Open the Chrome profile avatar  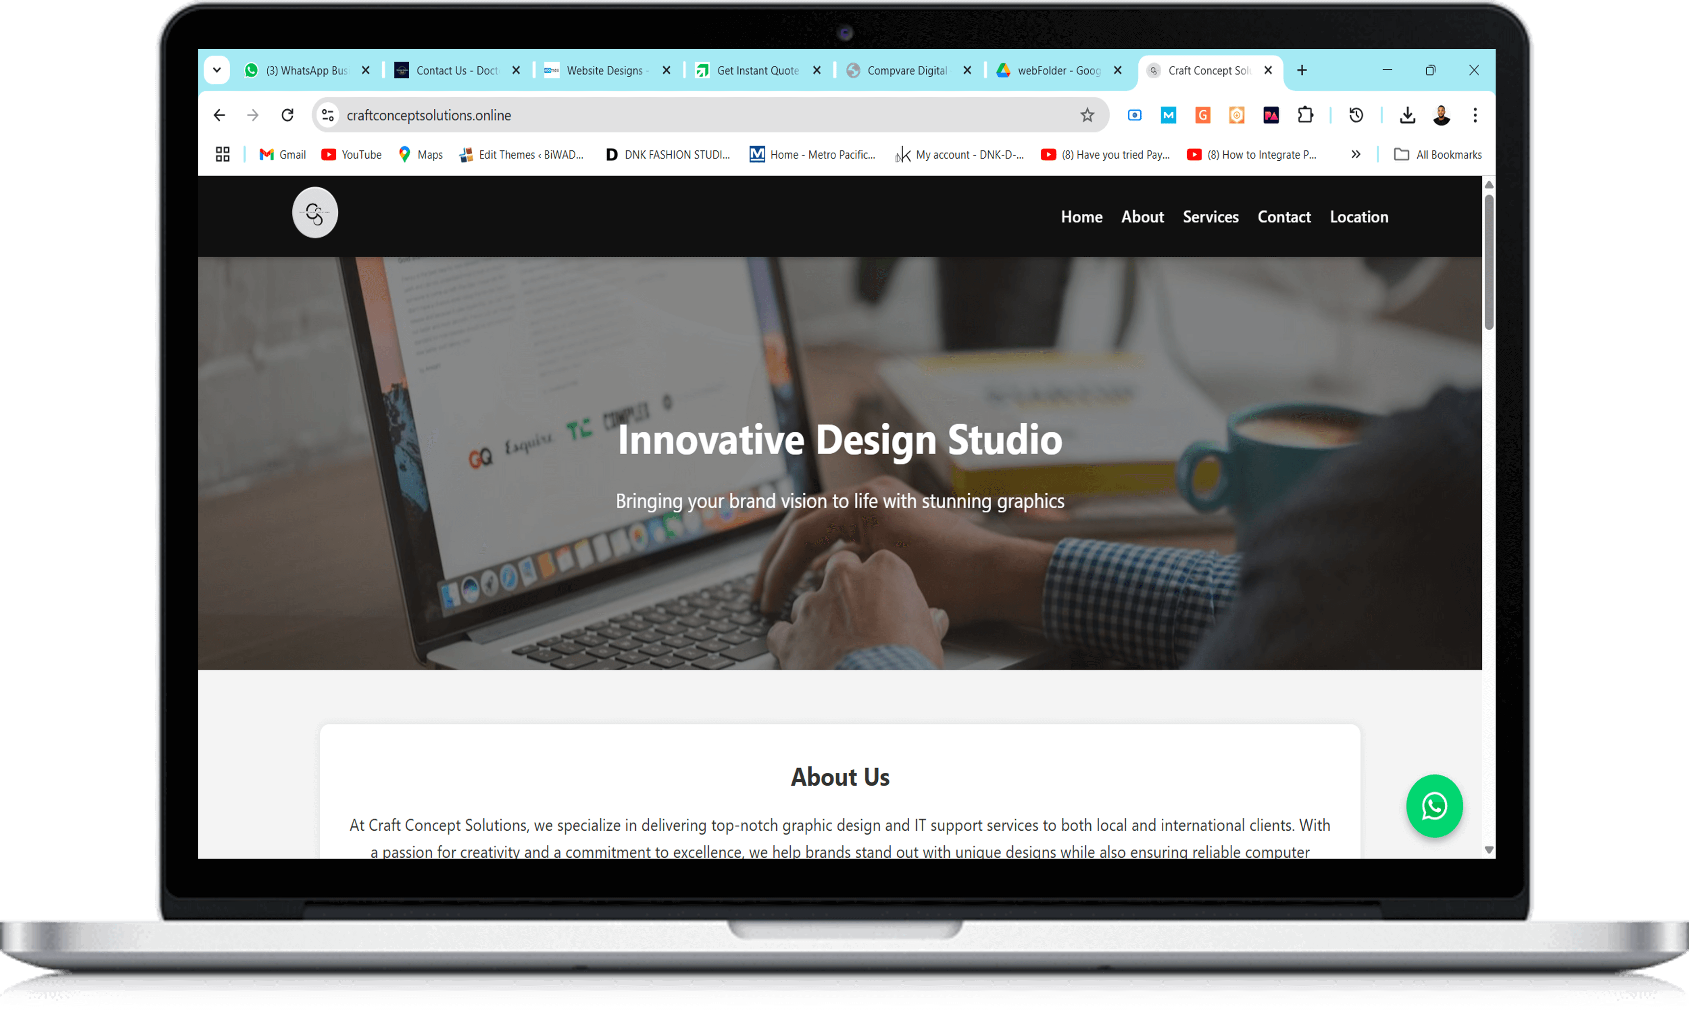1441,115
